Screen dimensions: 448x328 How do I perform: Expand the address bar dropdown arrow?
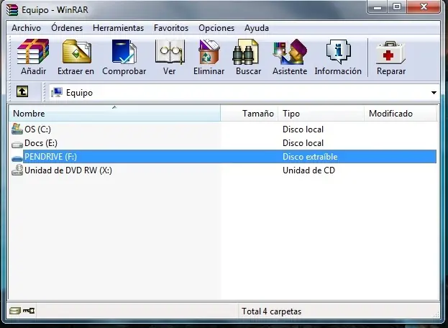(434, 93)
